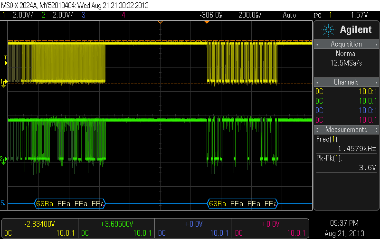Select the right 68Ra FFa FFa FEa decode packet

pos(242,204)
